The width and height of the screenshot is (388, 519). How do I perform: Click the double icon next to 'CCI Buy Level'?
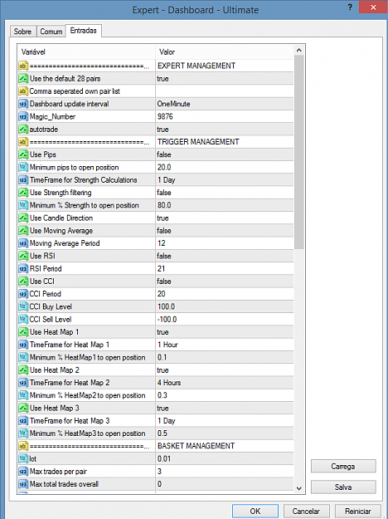23,306
